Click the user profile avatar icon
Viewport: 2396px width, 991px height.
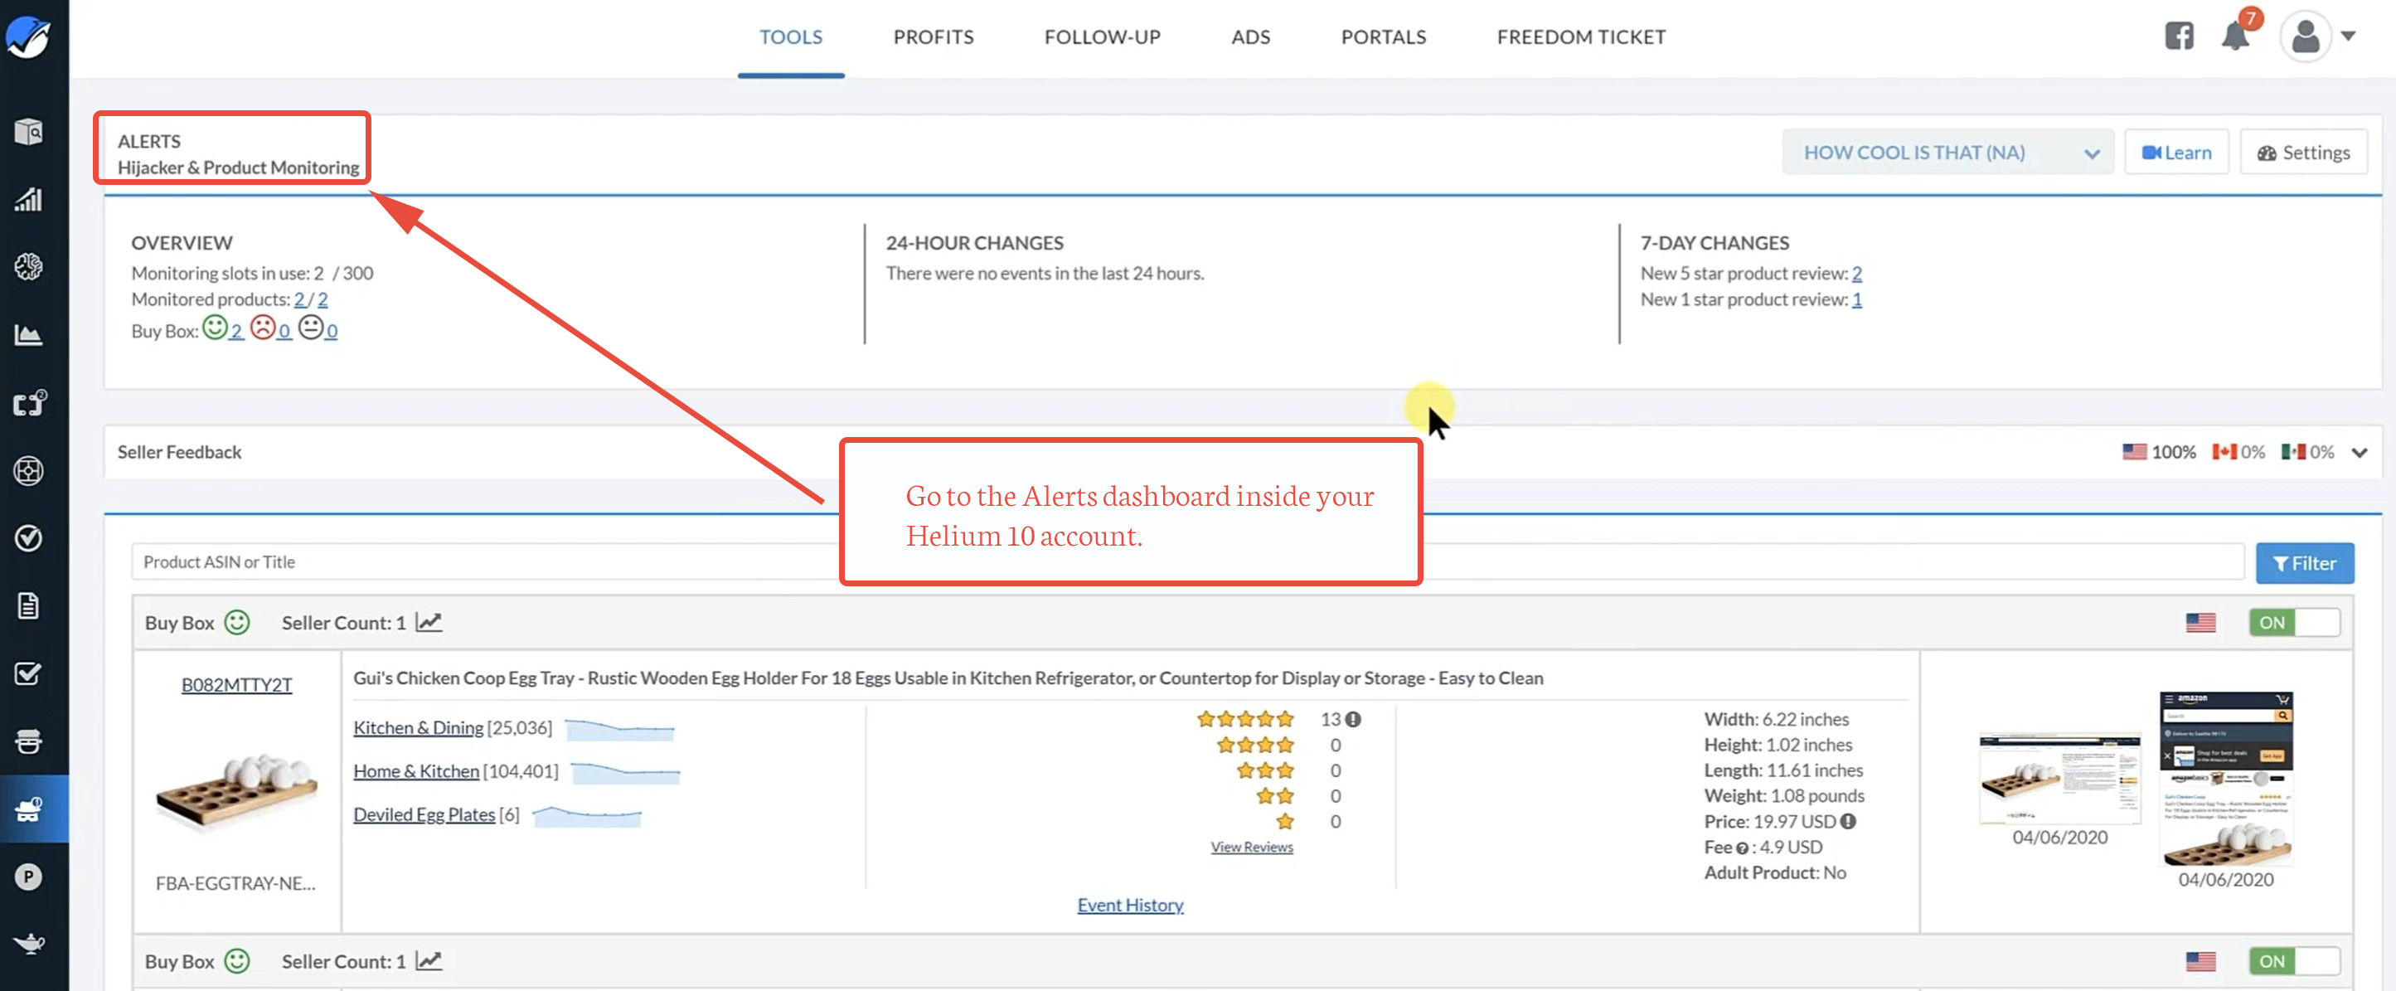point(2305,37)
